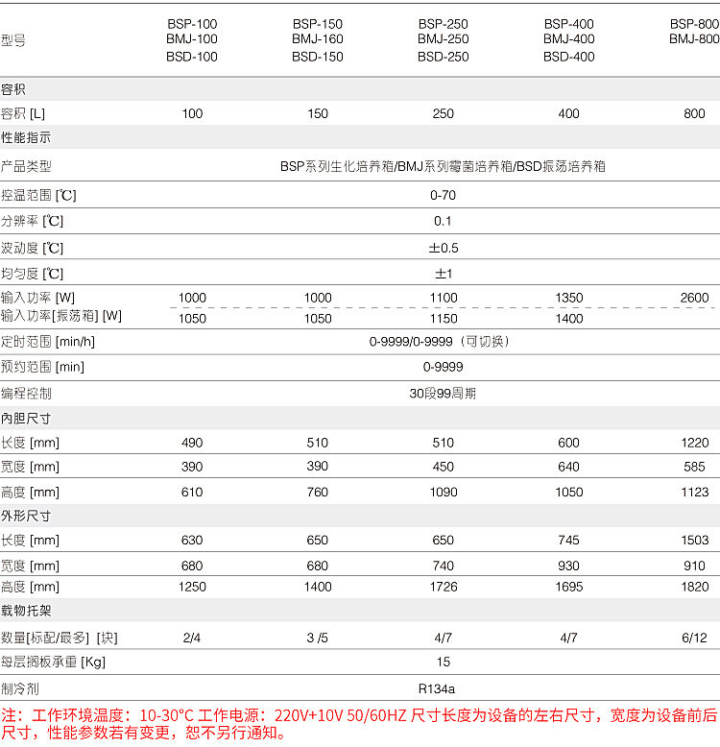The image size is (720, 747).
Task: Select the 585 inner width value
Action: click(694, 467)
